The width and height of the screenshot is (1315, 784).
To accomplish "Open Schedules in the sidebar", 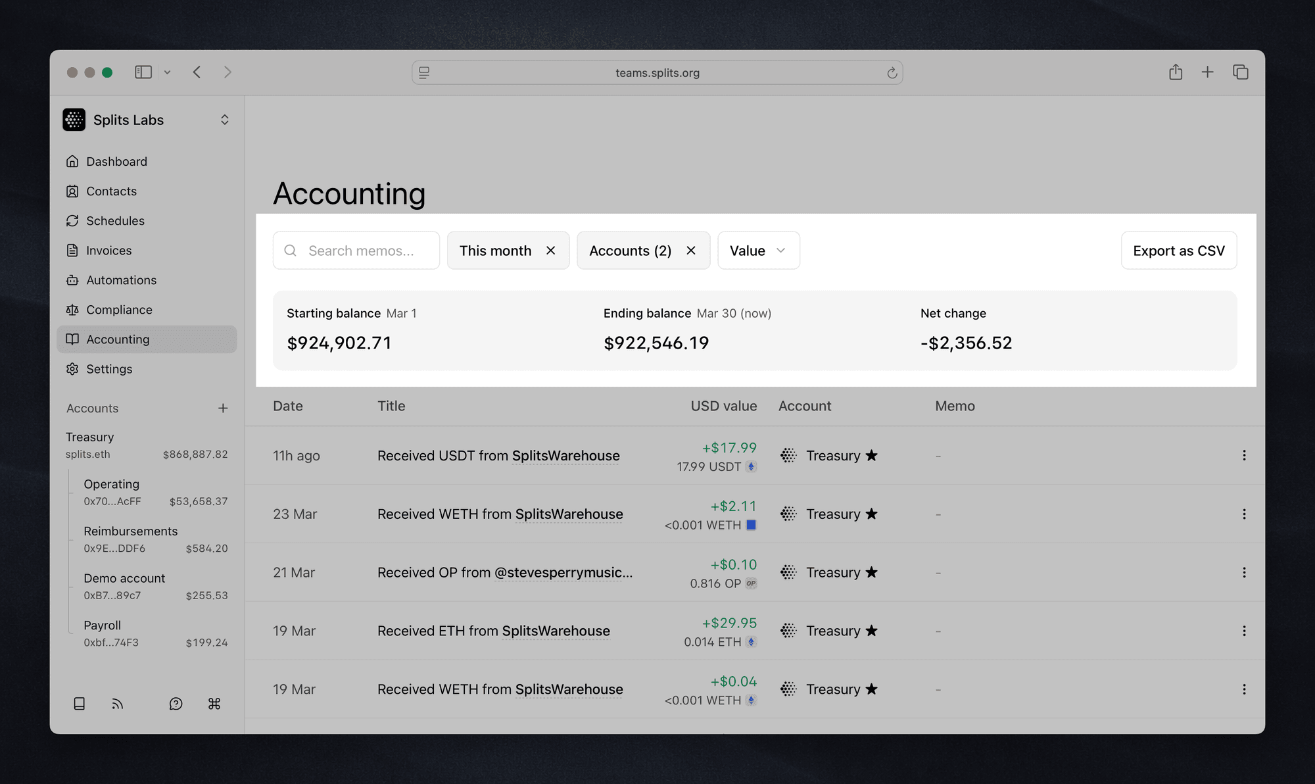I will coord(116,220).
